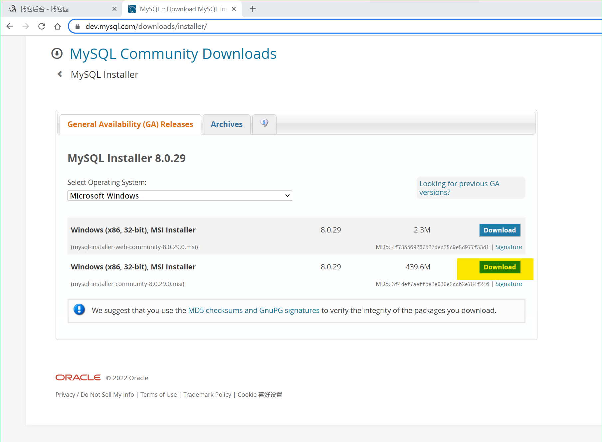Open MD5 checksums and GnuPG signatures link
The image size is (602, 442).
coord(254,310)
